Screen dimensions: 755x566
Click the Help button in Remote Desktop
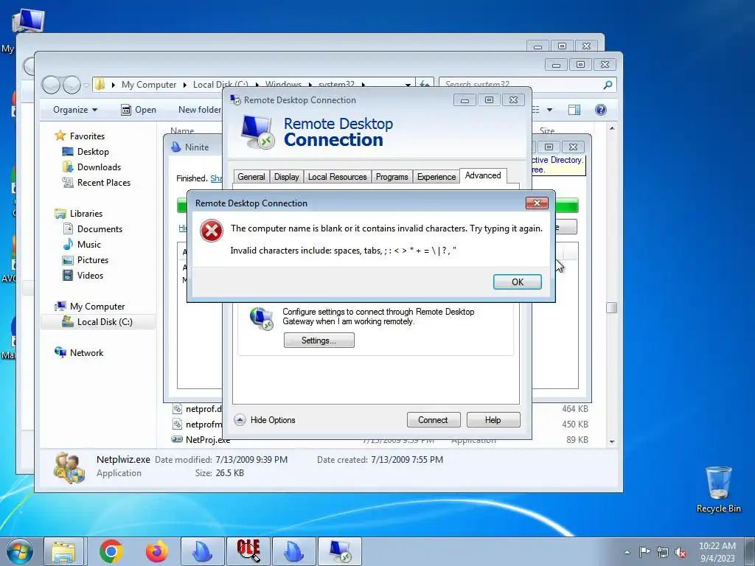pos(493,419)
